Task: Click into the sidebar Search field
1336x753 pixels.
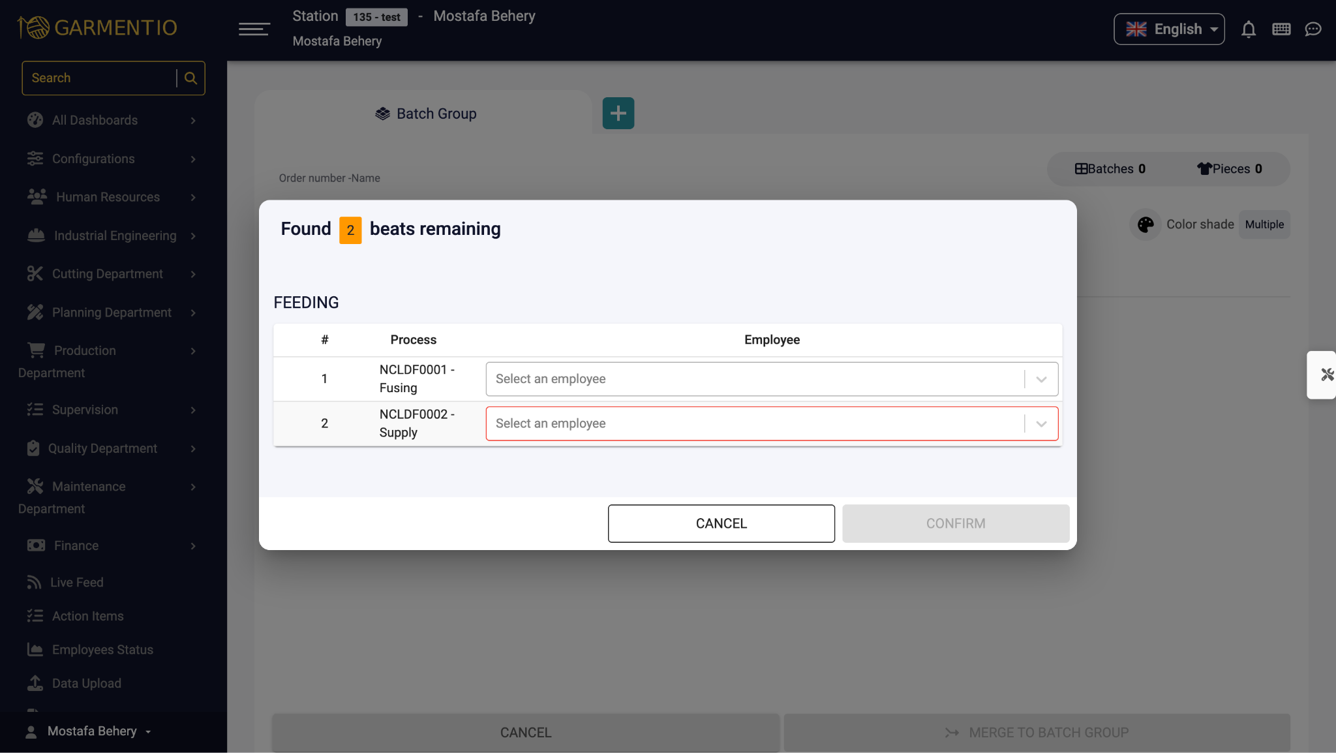Action: pos(99,78)
